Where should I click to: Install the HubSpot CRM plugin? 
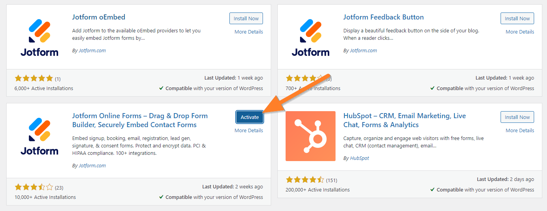[x=517, y=117]
